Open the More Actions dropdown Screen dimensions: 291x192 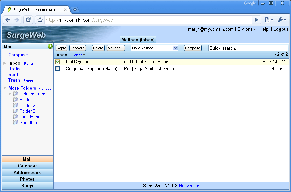point(154,48)
